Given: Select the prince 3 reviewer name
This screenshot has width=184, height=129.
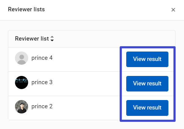Looking at the screenshot, I should 42,82.
